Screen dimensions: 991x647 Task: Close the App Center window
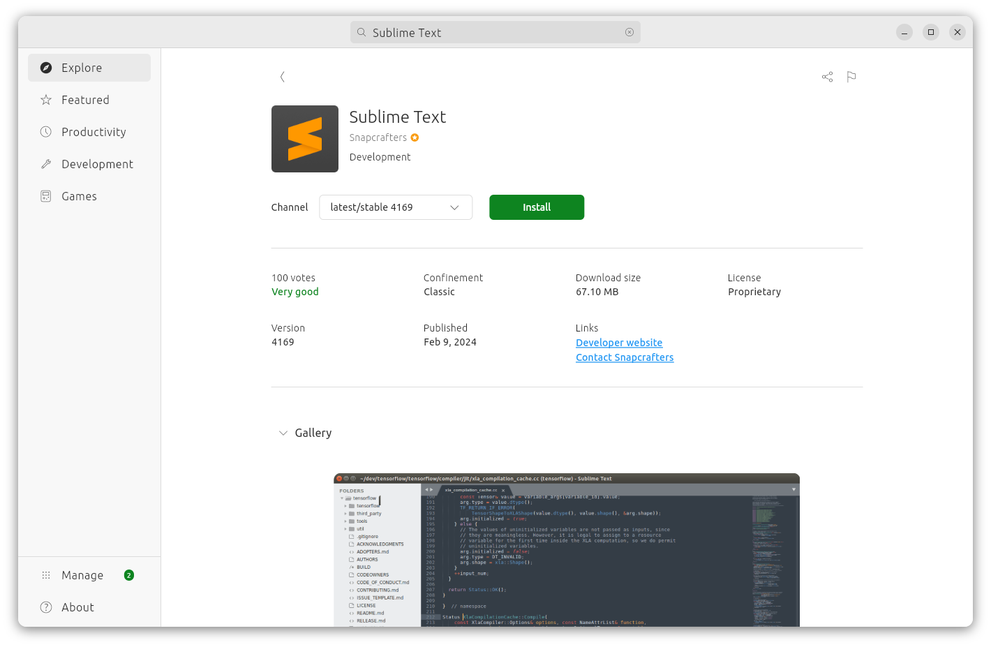pyautogui.click(x=958, y=32)
